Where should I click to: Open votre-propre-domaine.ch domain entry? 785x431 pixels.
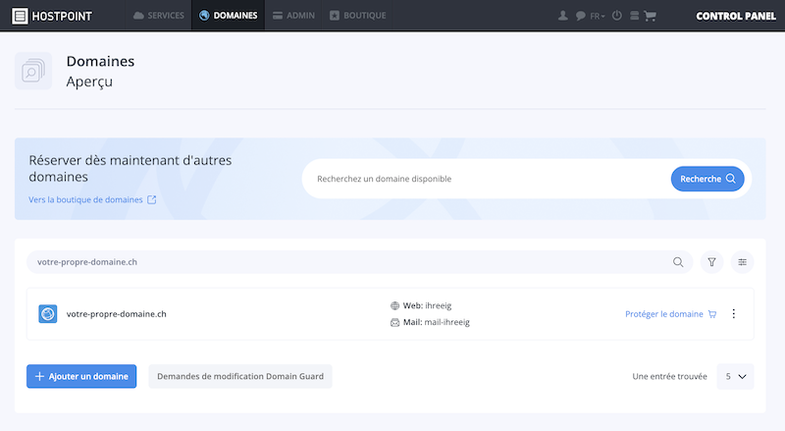[116, 314]
